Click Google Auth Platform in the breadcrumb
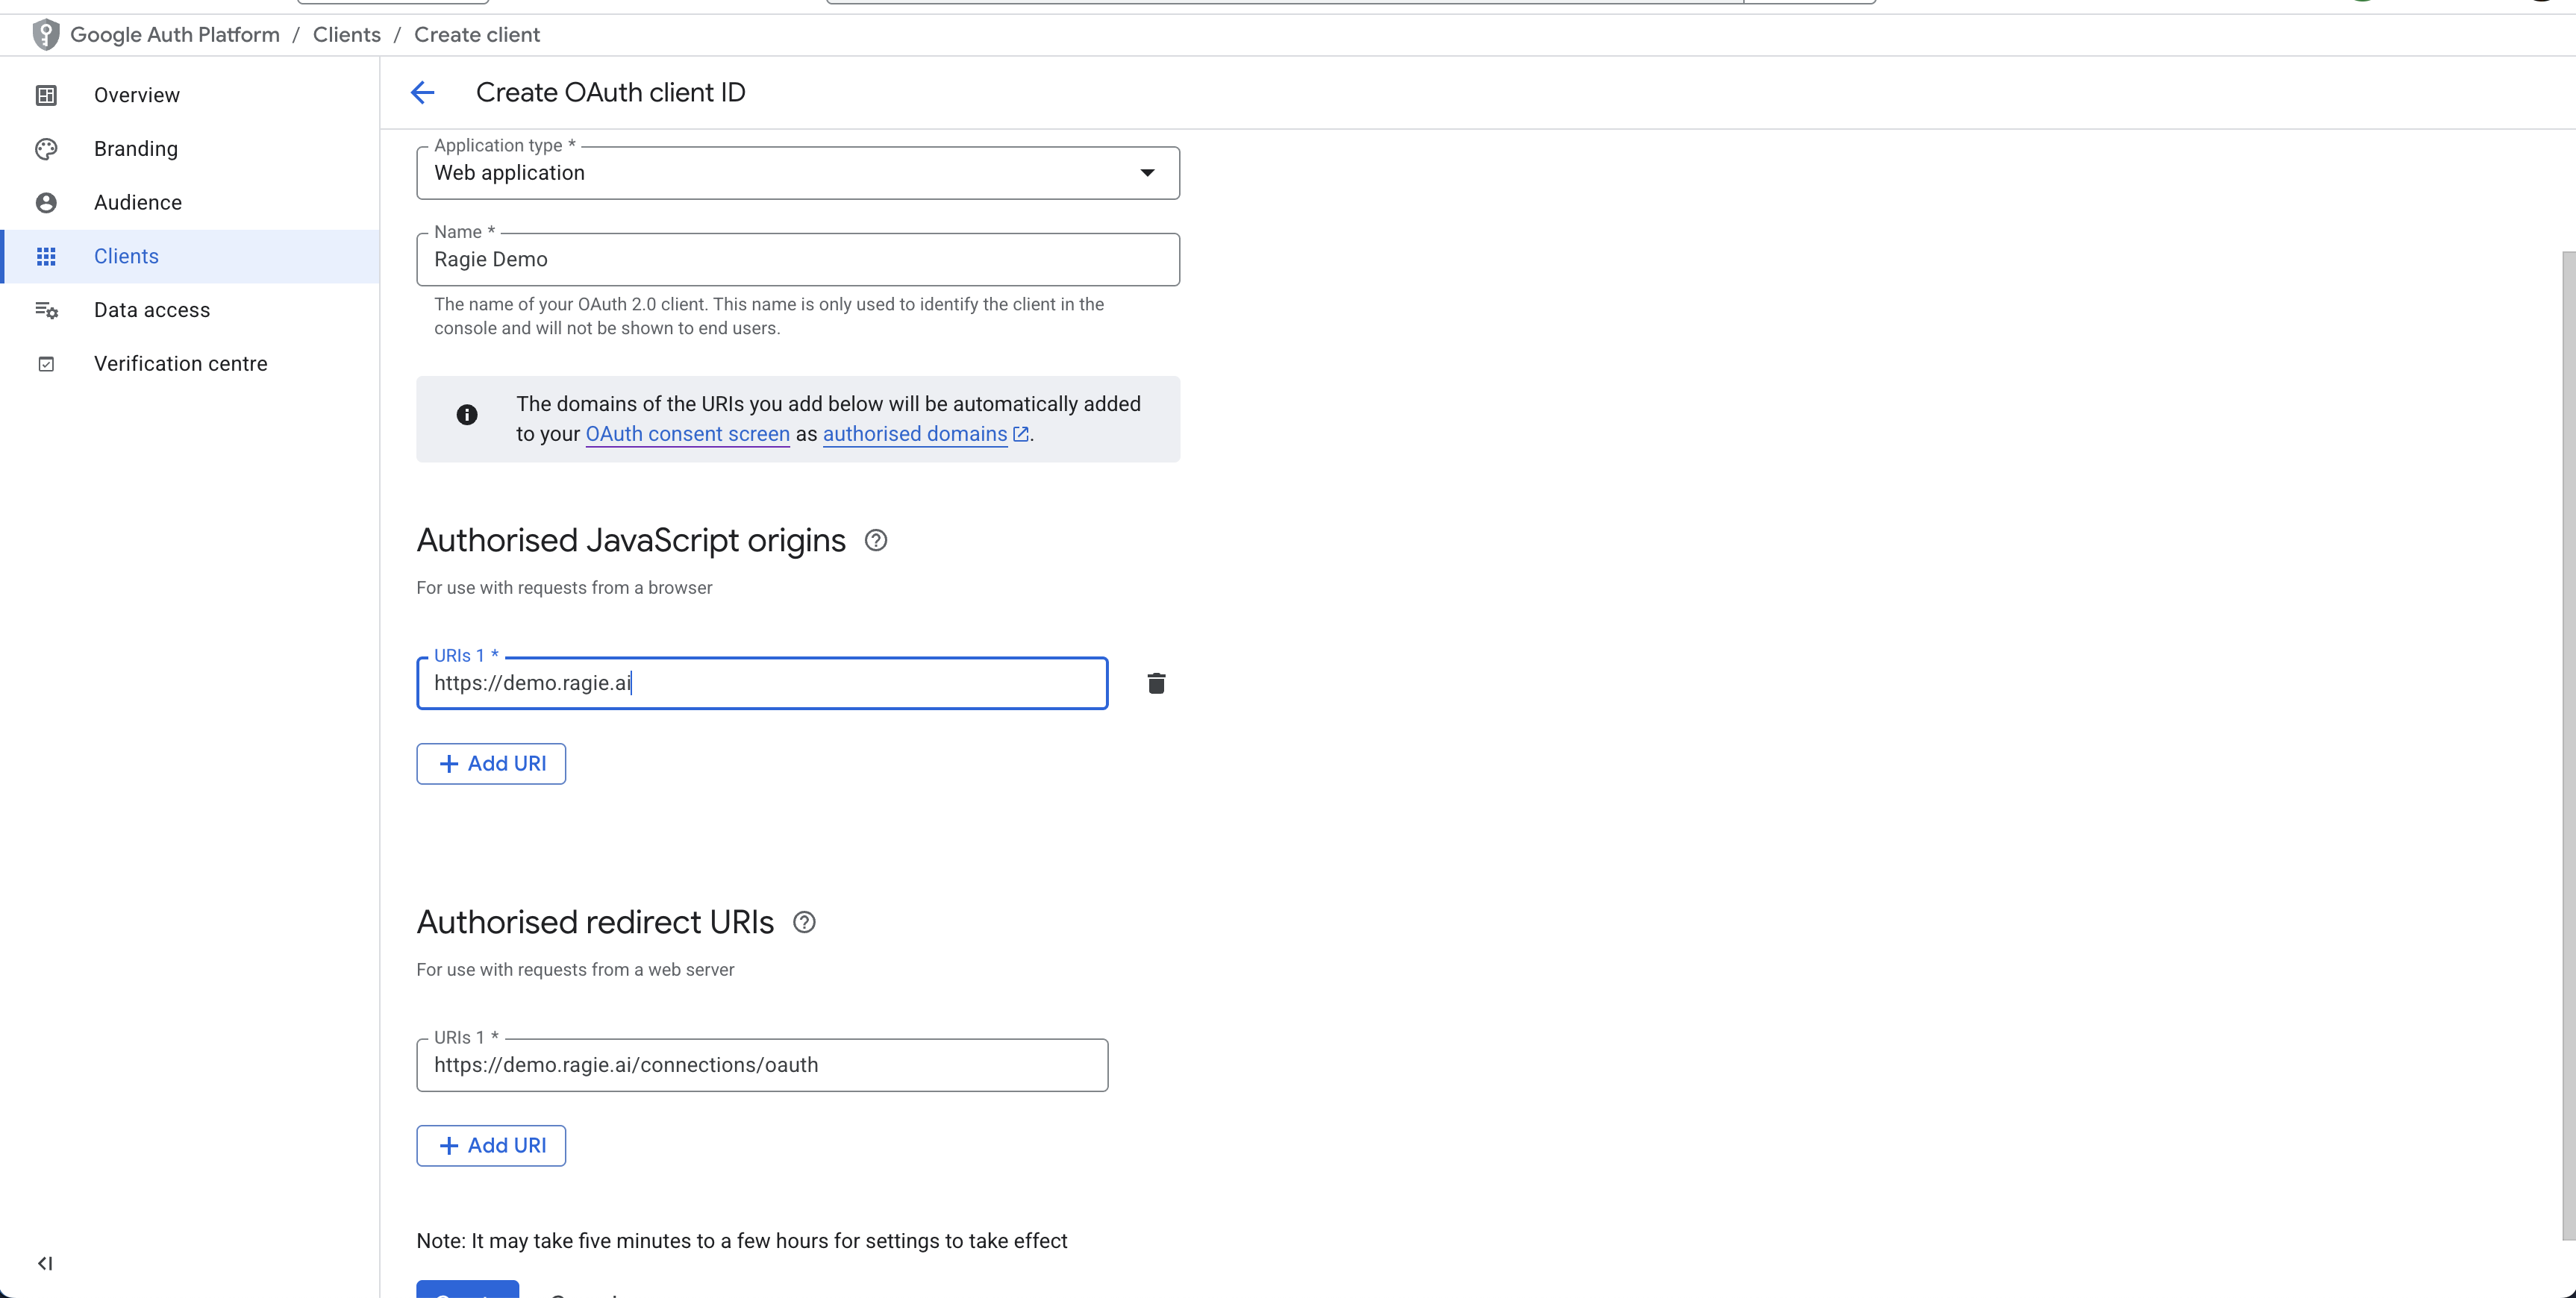This screenshot has height=1298, width=2576. (x=175, y=35)
